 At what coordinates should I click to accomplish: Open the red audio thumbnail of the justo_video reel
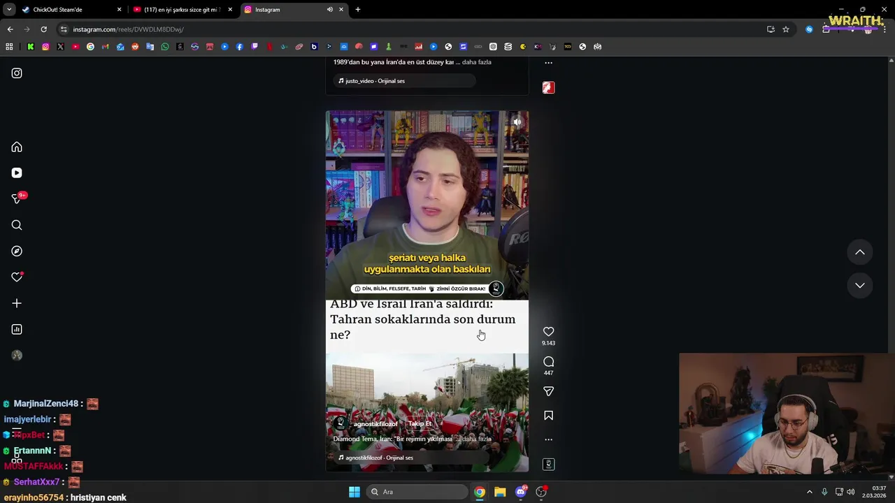pyautogui.click(x=548, y=87)
